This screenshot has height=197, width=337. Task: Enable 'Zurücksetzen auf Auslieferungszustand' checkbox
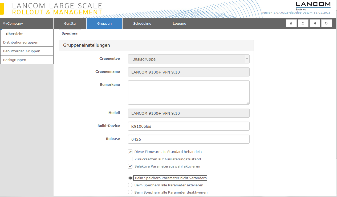[x=130, y=159]
